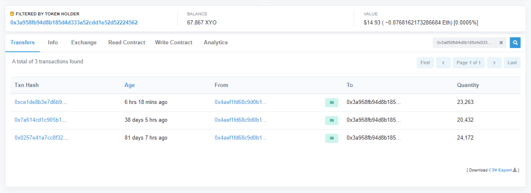This screenshot has height=193, width=531.
Task: Switch to the Read Contract tab
Action: 127,43
